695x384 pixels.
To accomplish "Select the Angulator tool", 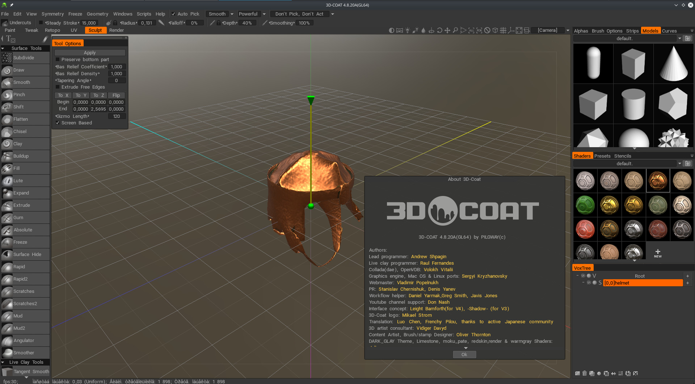I will 25,341.
